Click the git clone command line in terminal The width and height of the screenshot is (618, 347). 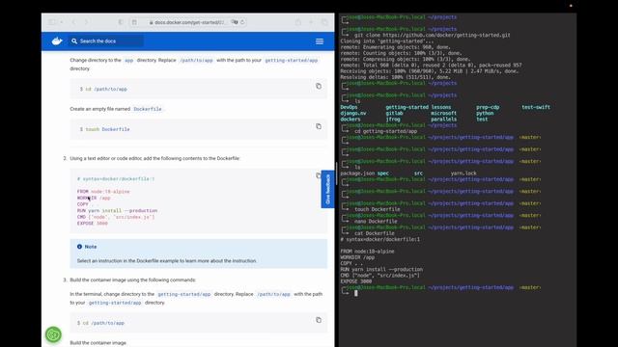pyautogui.click(x=432, y=35)
